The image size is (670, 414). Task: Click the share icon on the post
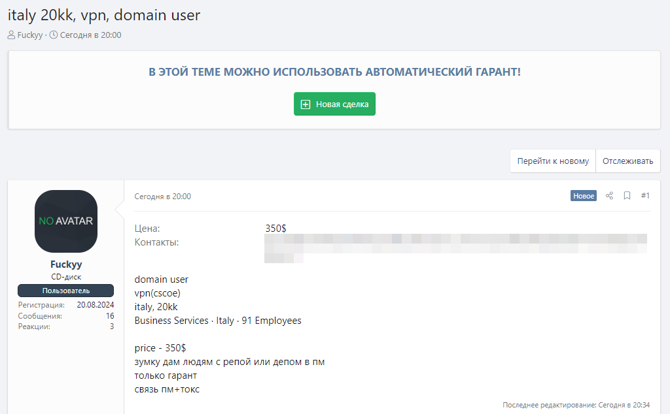(x=609, y=196)
